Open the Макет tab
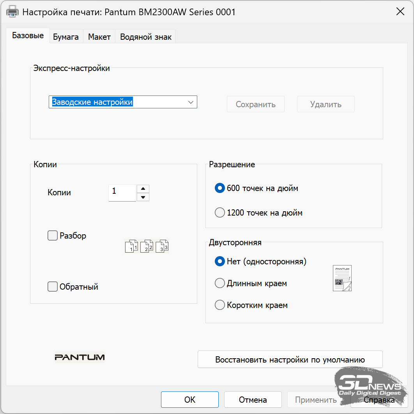Image resolution: width=414 pixels, height=414 pixels. point(99,37)
